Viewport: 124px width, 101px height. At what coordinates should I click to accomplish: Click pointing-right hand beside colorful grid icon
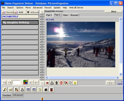pyautogui.click(x=31, y=83)
